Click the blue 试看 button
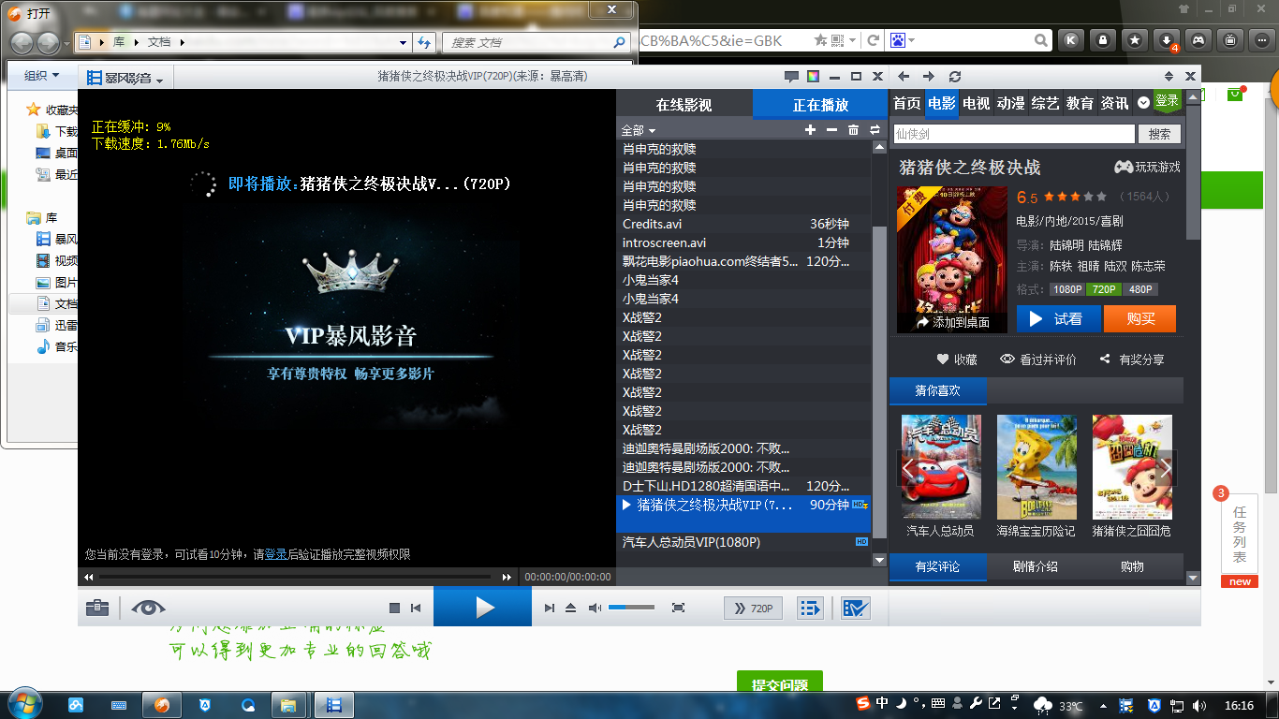 point(1059,319)
